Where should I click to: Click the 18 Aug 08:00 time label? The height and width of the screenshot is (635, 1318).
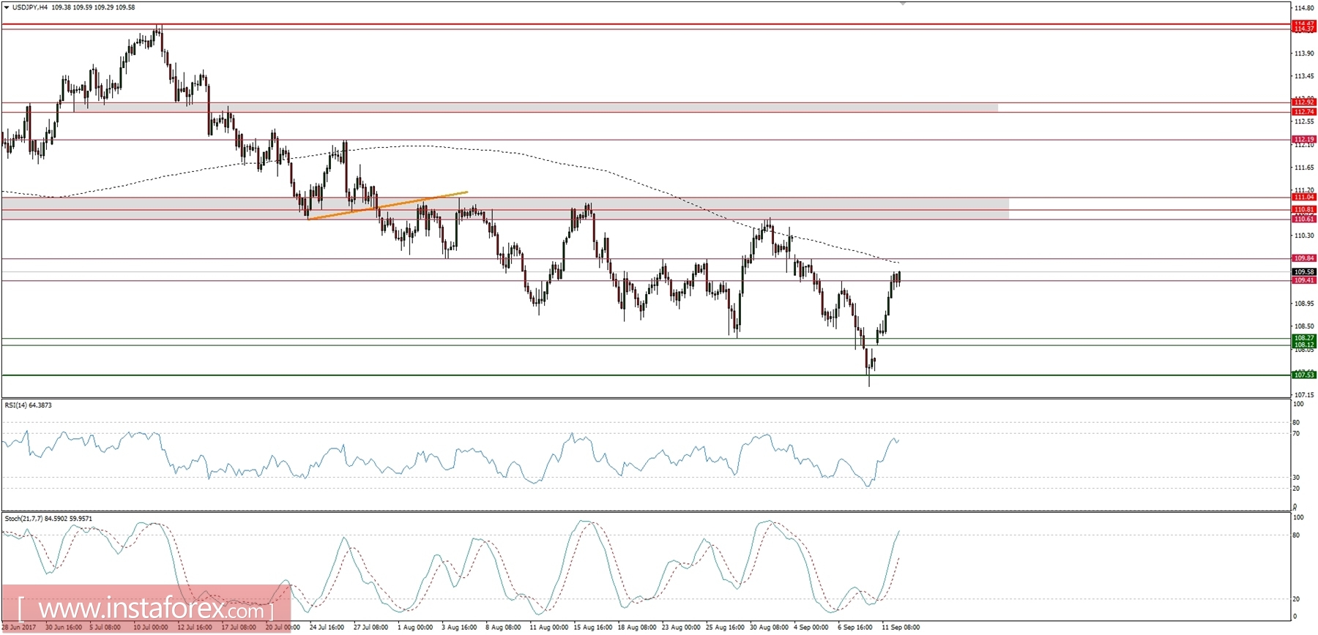[636, 627]
